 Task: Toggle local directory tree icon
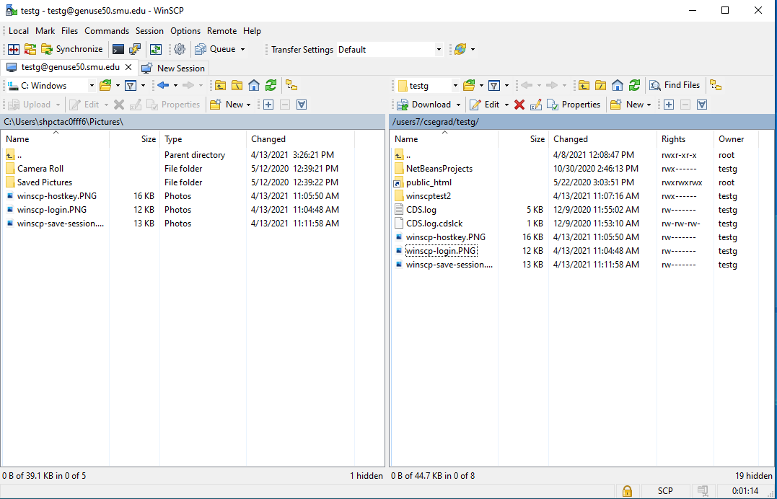291,86
